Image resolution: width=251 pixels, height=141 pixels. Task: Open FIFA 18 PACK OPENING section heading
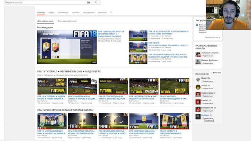pyautogui.click(x=65, y=110)
